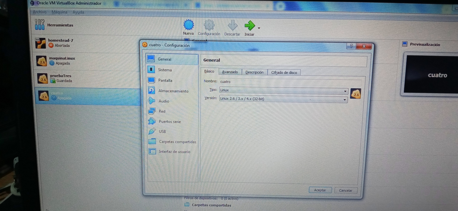This screenshot has height=211, width=458.
Task: Open the Archivo menu
Action: (x=40, y=12)
